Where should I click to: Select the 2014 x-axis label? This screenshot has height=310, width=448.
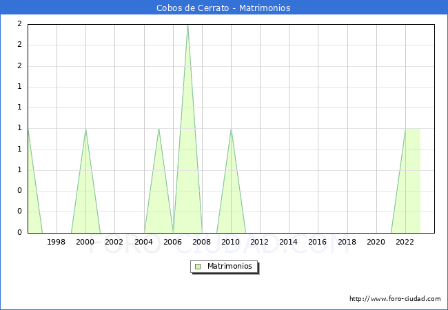click(289, 242)
